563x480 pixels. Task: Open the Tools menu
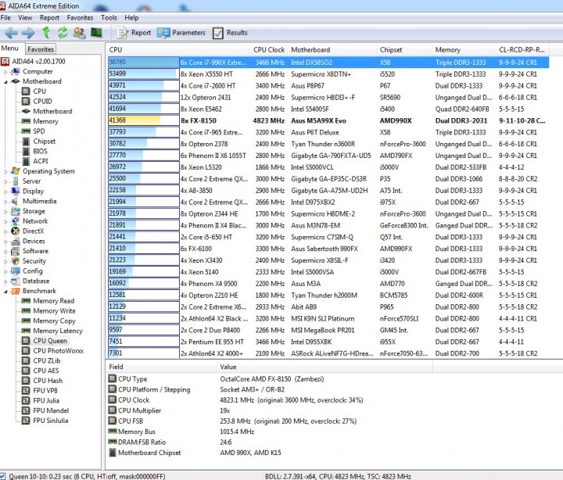[x=109, y=18]
